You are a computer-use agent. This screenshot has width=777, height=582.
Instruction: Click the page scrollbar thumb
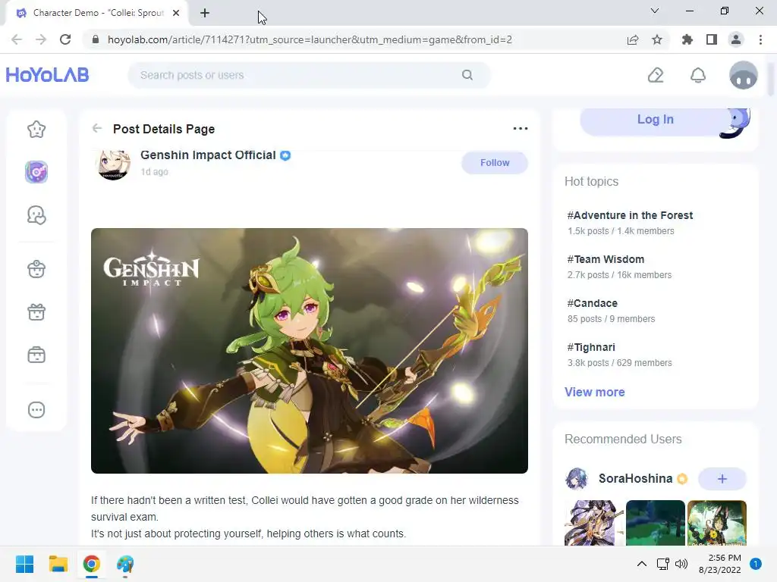coord(771,79)
